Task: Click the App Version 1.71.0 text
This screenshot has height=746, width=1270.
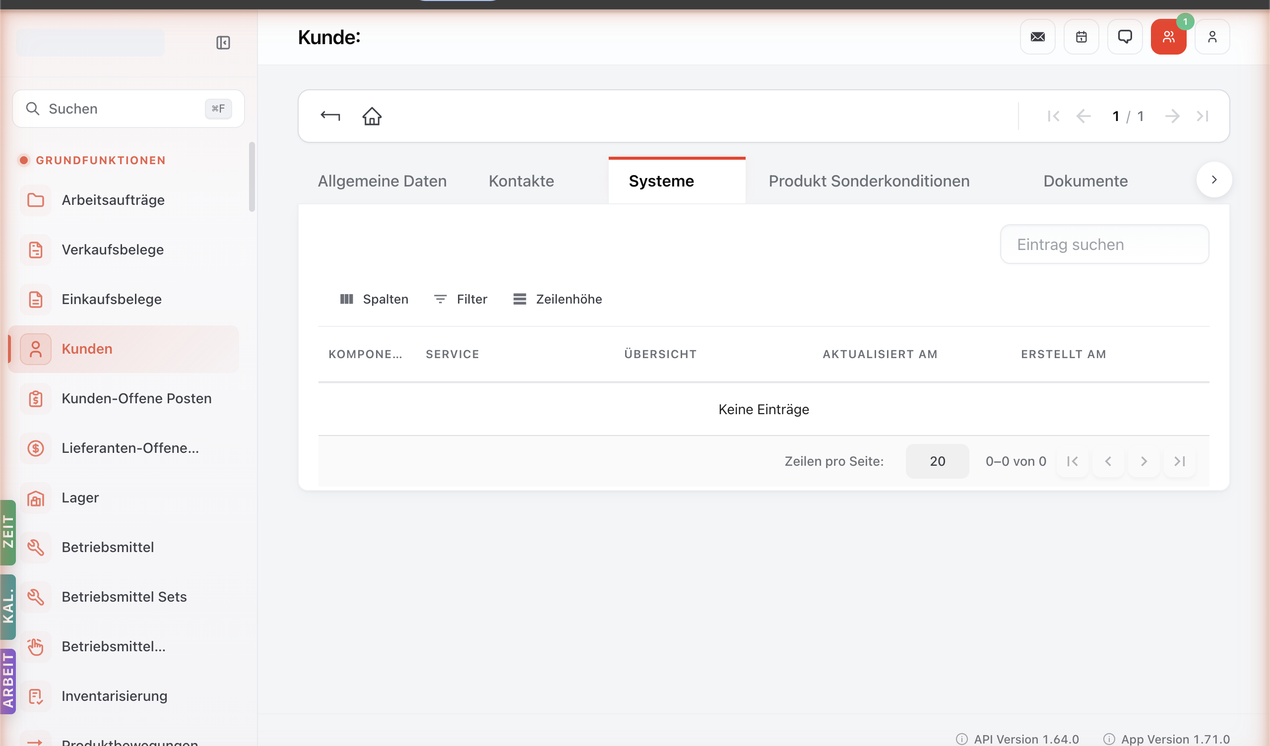Action: point(1175,739)
